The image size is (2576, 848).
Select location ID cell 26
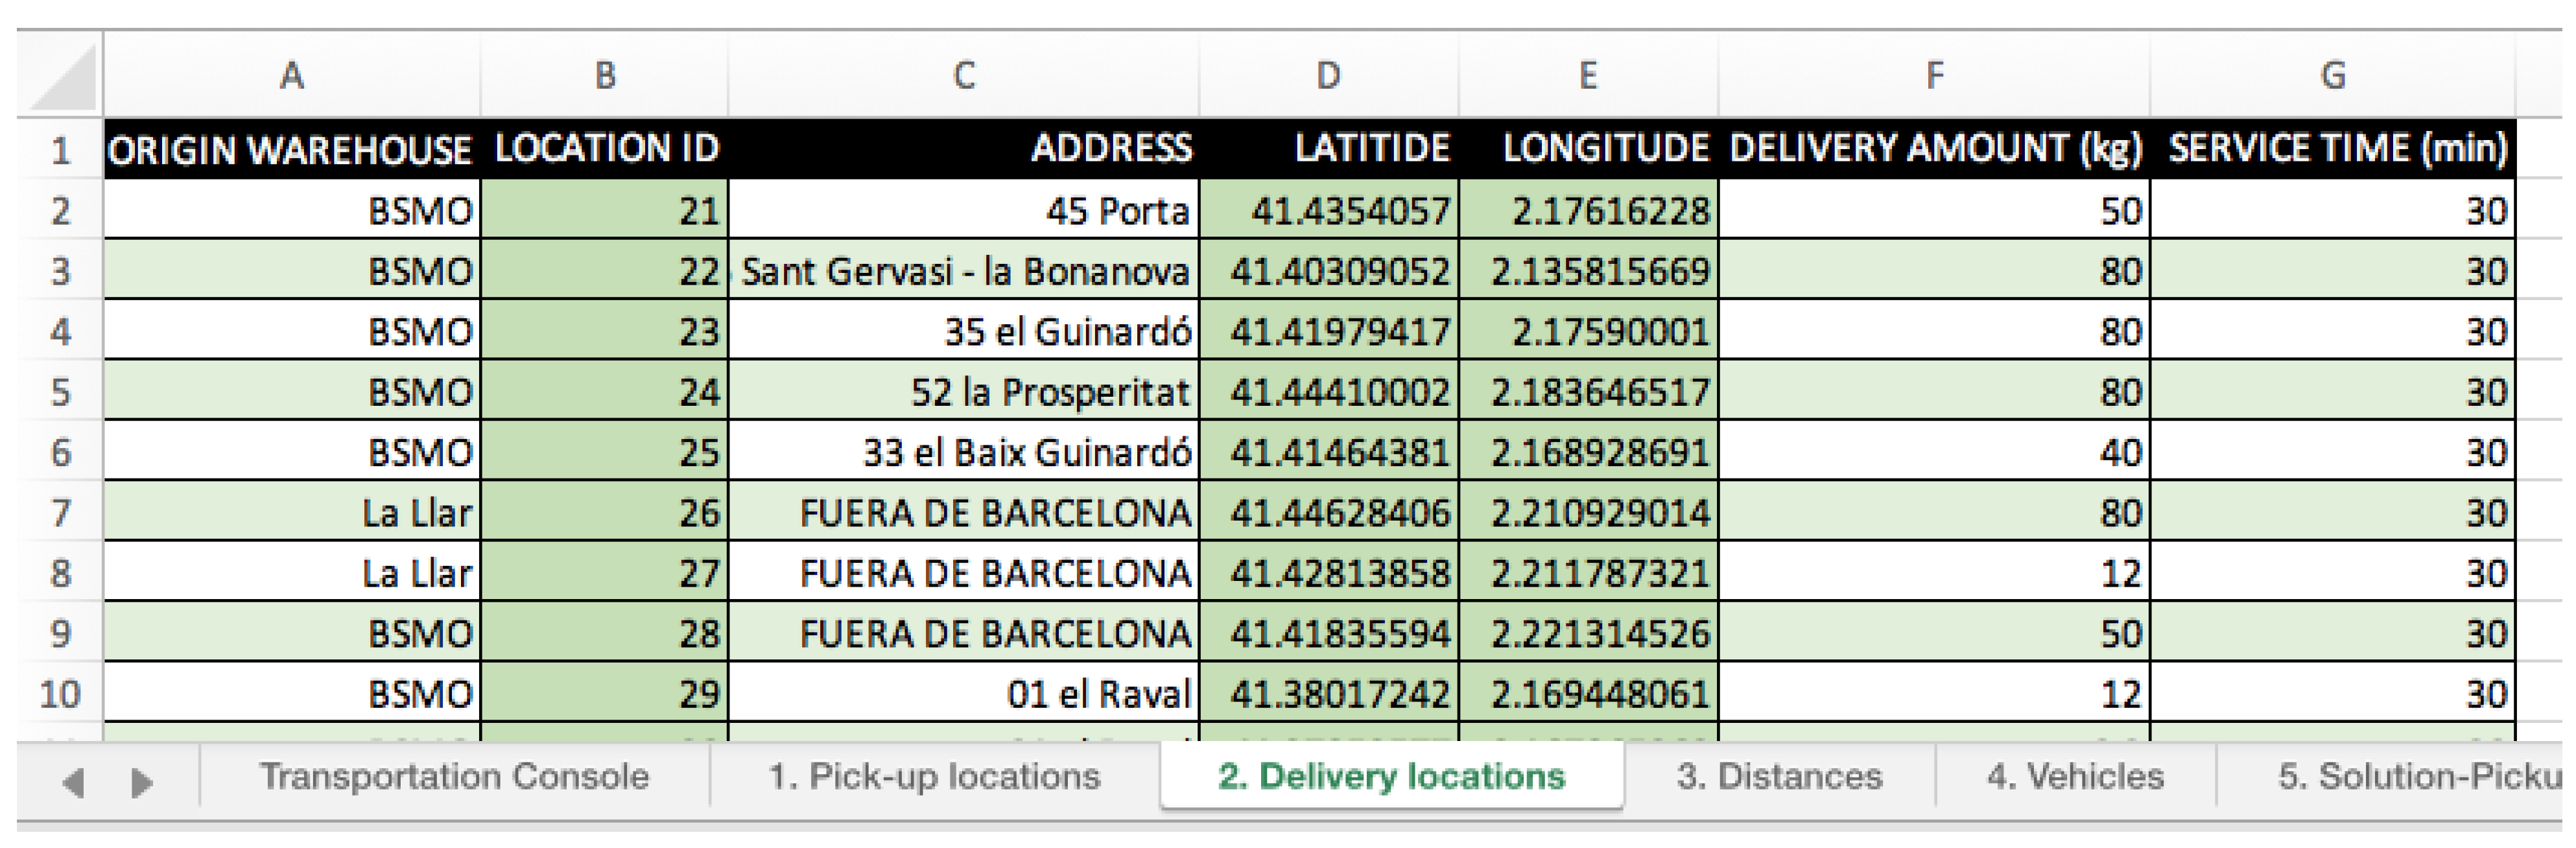pos(605,512)
